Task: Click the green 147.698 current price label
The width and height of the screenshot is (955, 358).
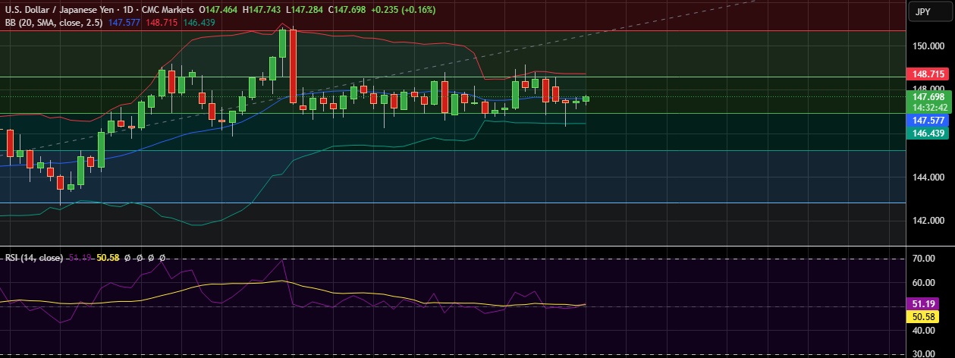Action: pos(928,97)
